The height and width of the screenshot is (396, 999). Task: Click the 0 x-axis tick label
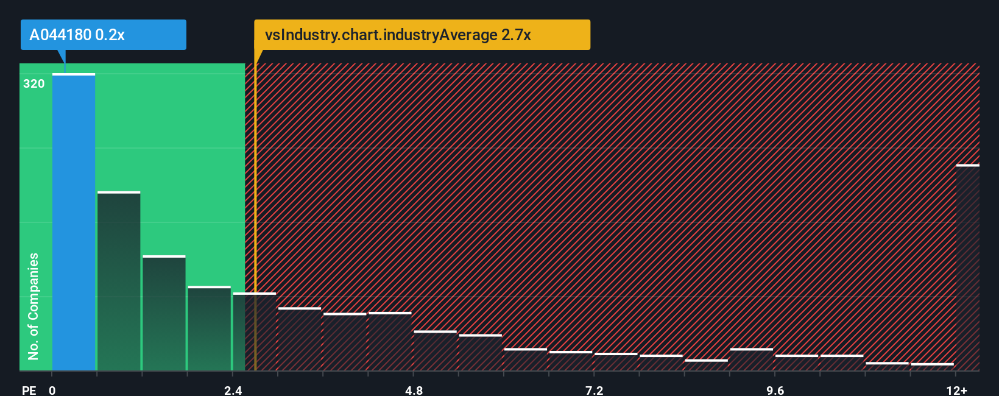tap(52, 391)
